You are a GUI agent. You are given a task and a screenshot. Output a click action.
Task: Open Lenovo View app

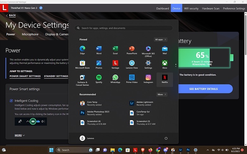132,65
